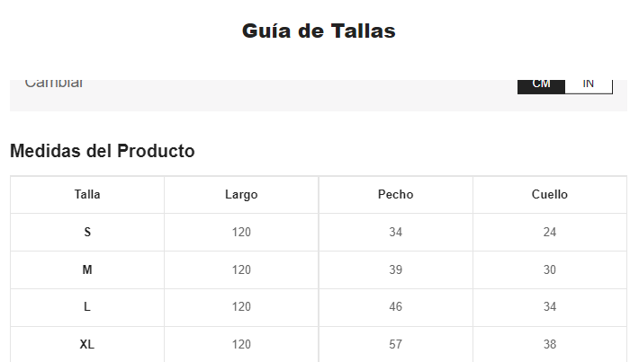Select the Cuello value 38 for XL

[550, 345]
